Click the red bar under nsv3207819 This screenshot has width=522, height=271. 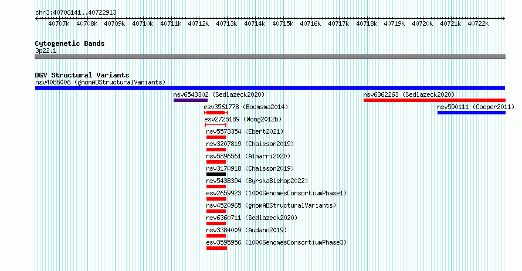[216, 150]
